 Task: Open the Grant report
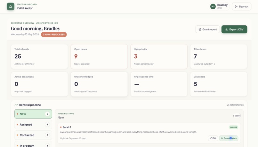tap(208, 29)
